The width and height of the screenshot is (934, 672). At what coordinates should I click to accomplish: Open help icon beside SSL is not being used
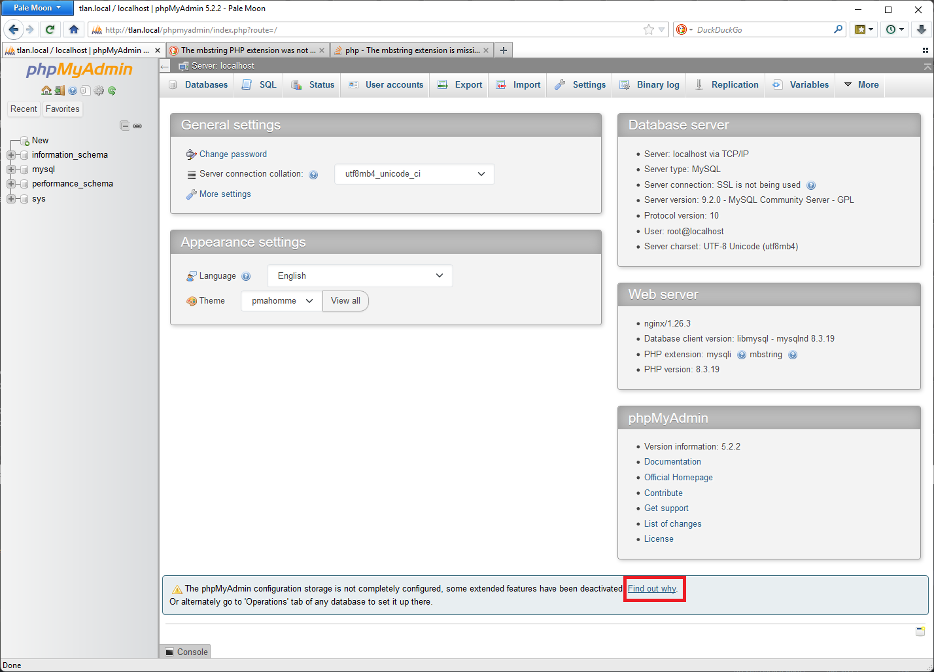[811, 185]
